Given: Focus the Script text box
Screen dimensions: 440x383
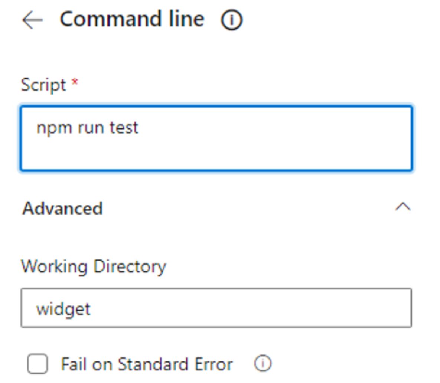Looking at the screenshot, I should (x=216, y=138).
